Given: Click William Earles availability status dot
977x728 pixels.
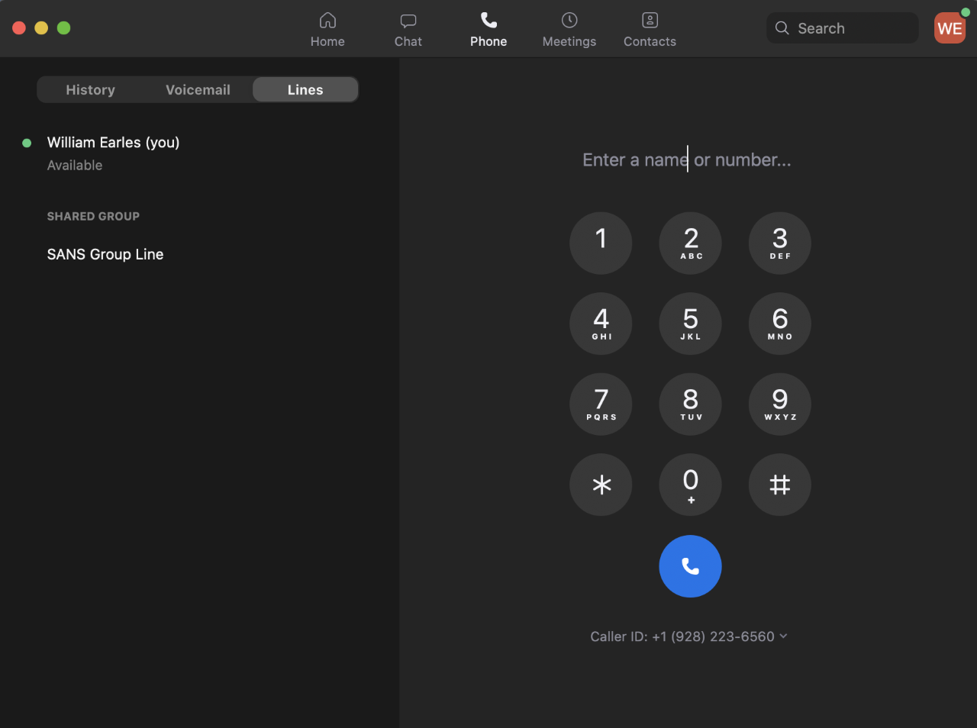Looking at the screenshot, I should [x=27, y=143].
